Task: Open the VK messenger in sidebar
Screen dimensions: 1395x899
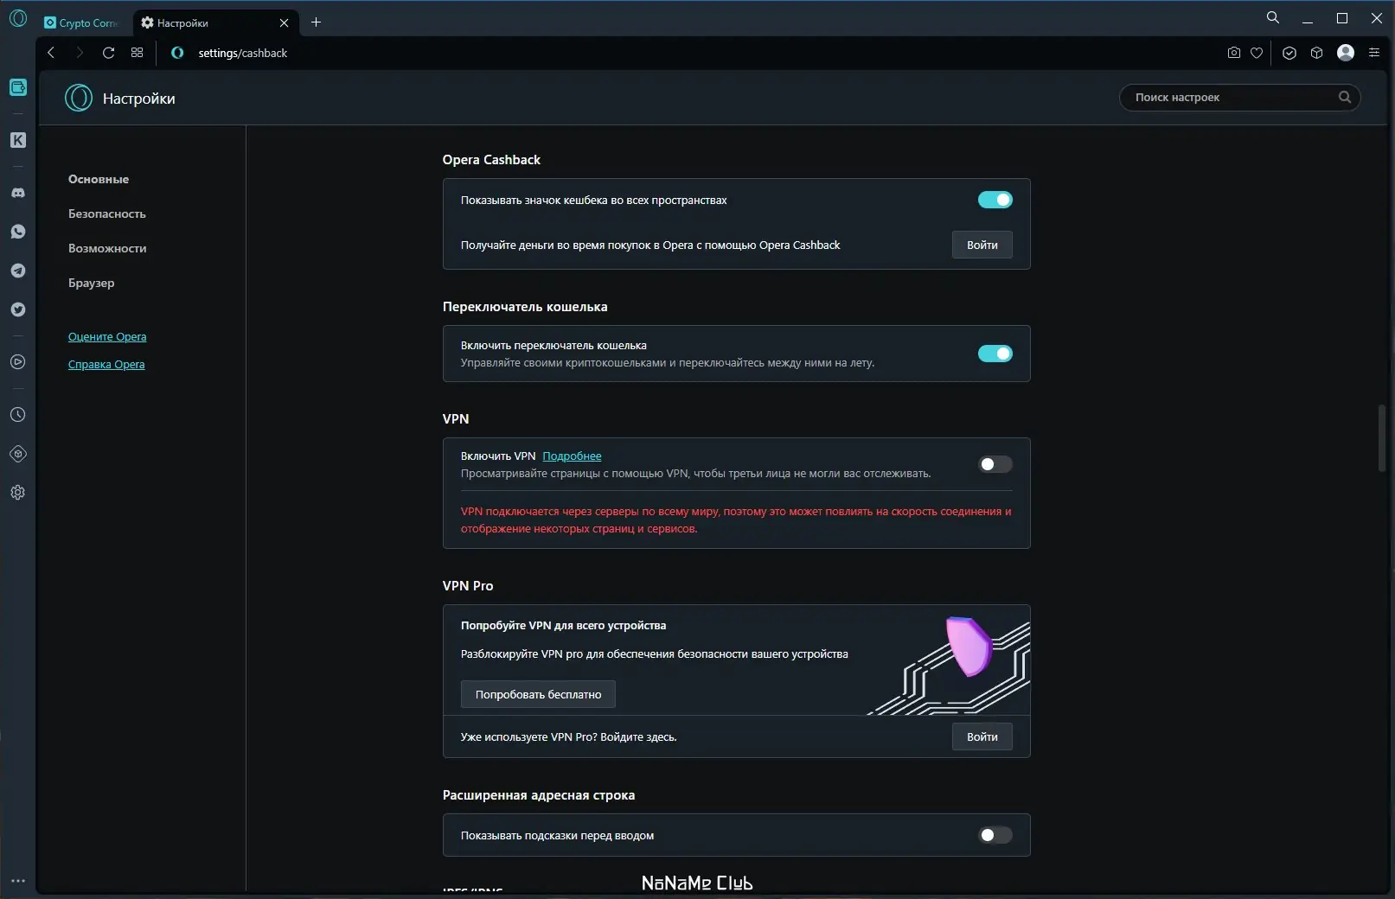Action: coord(18,140)
